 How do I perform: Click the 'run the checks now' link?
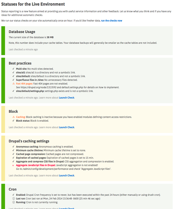click(111, 21)
